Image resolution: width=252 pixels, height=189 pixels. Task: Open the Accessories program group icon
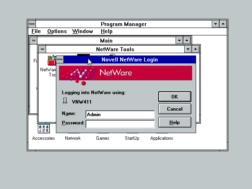click(44, 128)
